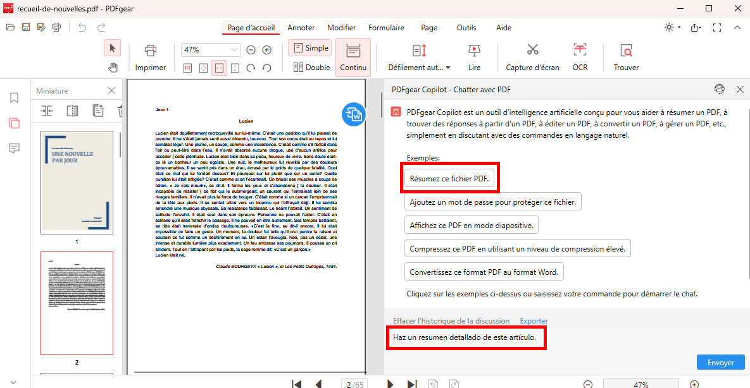The image size is (750, 388).
Task: Rotate the page counterclockwise
Action: 266,68
